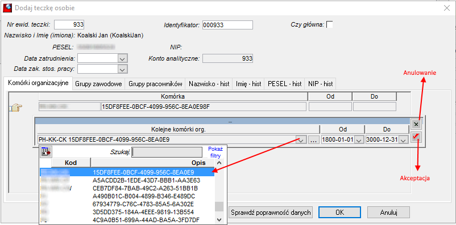Open the NIP - hist tab

point(320,84)
